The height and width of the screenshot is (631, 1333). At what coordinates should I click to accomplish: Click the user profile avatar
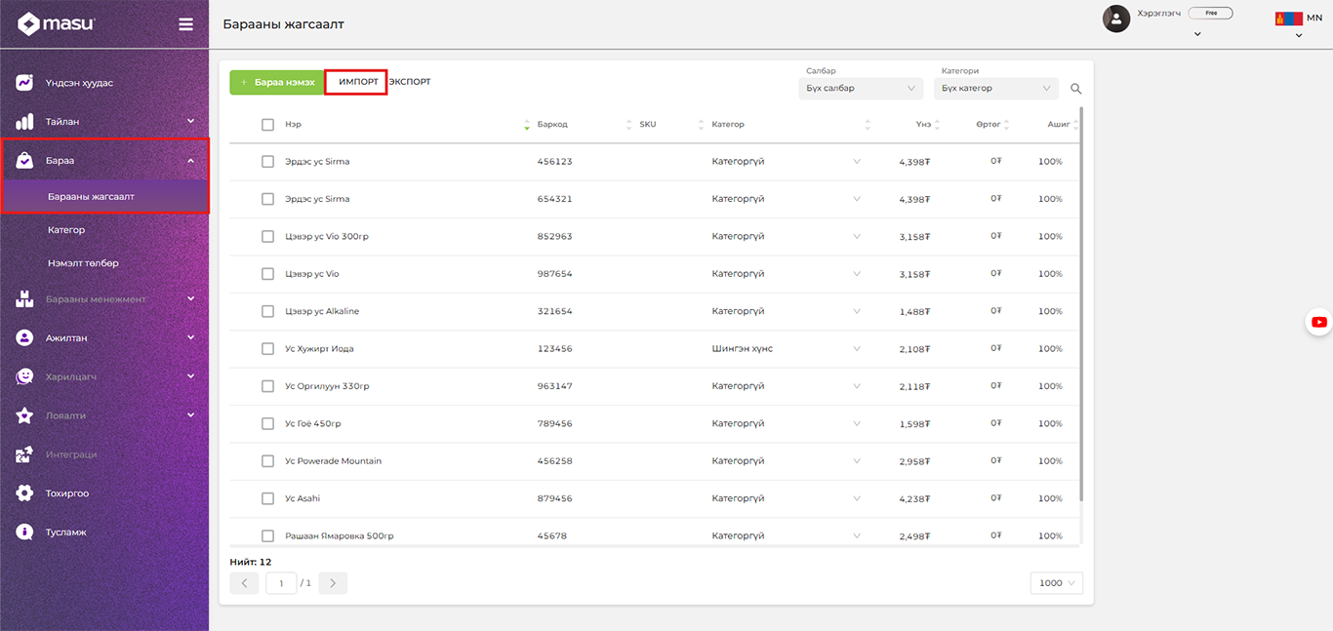[x=1115, y=19]
